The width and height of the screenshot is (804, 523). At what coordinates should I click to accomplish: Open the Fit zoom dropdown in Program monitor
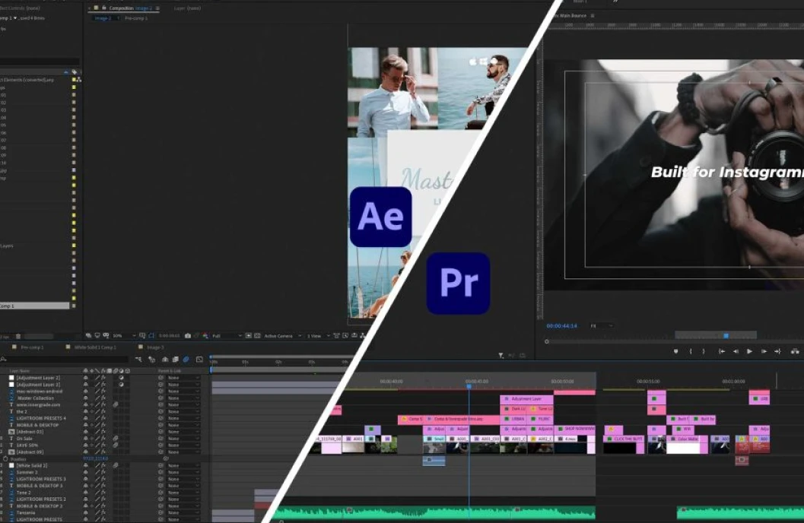click(601, 326)
